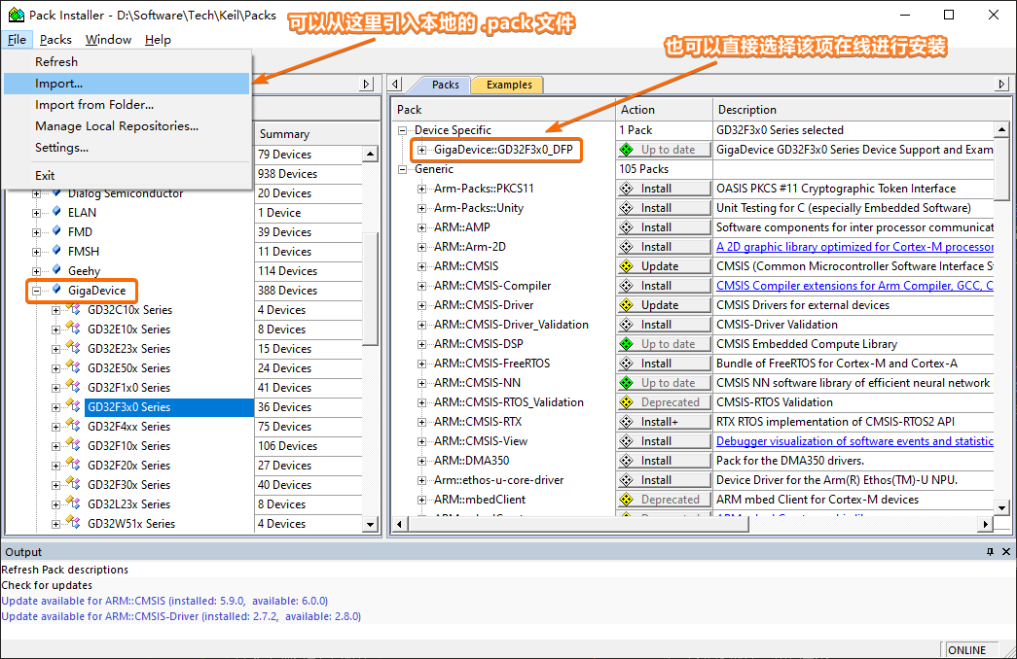1017x659 pixels.
Task: Collapse the Device Specific group
Action: pyautogui.click(x=402, y=130)
